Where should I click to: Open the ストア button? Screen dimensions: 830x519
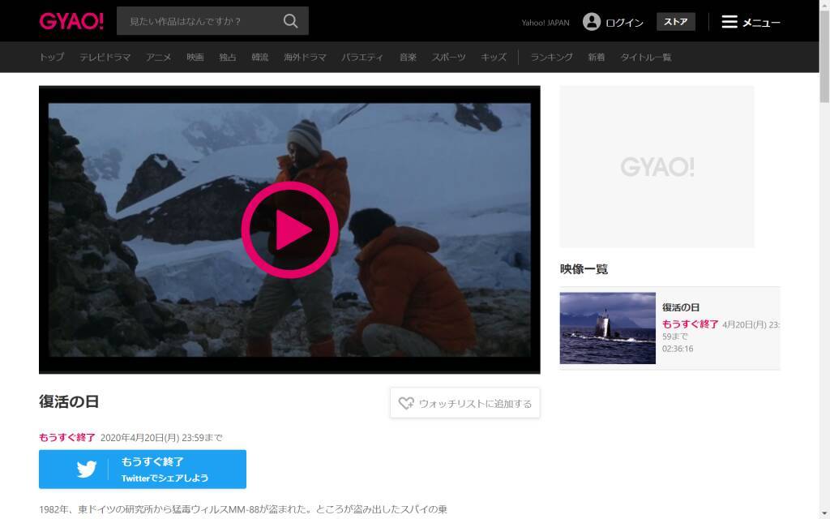tap(675, 22)
